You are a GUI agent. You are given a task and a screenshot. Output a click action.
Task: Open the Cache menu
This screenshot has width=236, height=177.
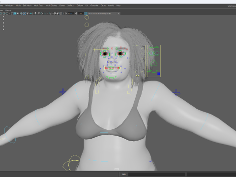pos(103,5)
